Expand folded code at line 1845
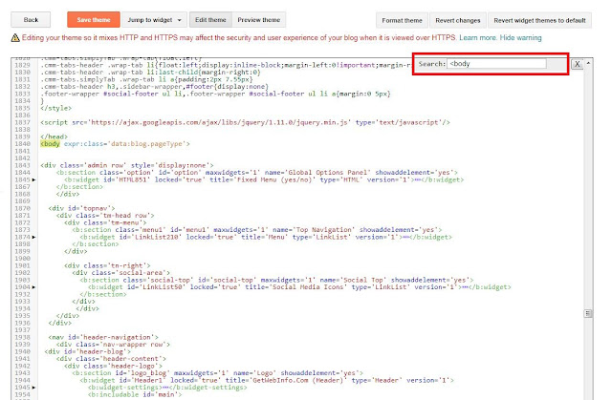The height and width of the screenshot is (400, 612). [x=34, y=179]
